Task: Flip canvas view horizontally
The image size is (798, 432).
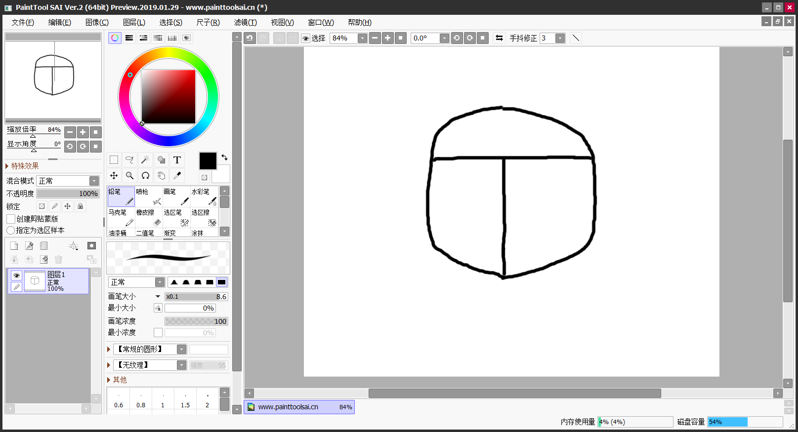Action: click(x=499, y=38)
